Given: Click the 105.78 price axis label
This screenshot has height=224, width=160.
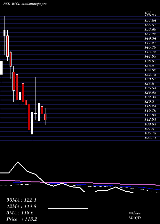Looking at the screenshot, I should (150, 133).
